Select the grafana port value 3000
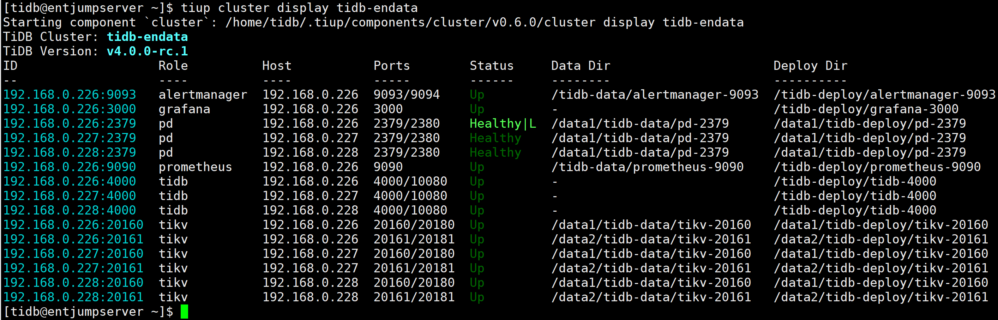The height and width of the screenshot is (320, 998). 388,109
